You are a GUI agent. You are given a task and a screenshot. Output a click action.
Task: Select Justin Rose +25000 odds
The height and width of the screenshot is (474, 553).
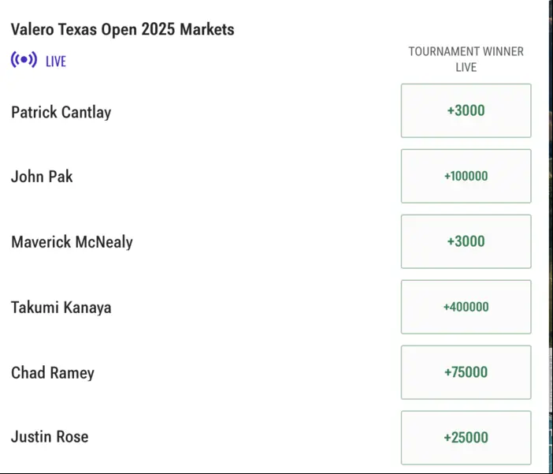466,438
